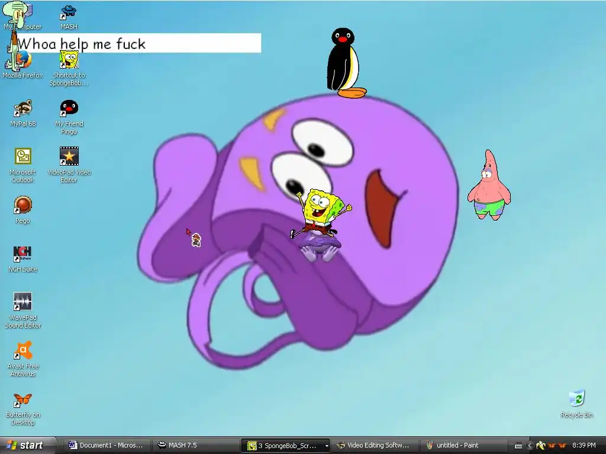The image size is (606, 454).
Task: Click the SpongeBob character on the jellyfish
Action: click(320, 213)
